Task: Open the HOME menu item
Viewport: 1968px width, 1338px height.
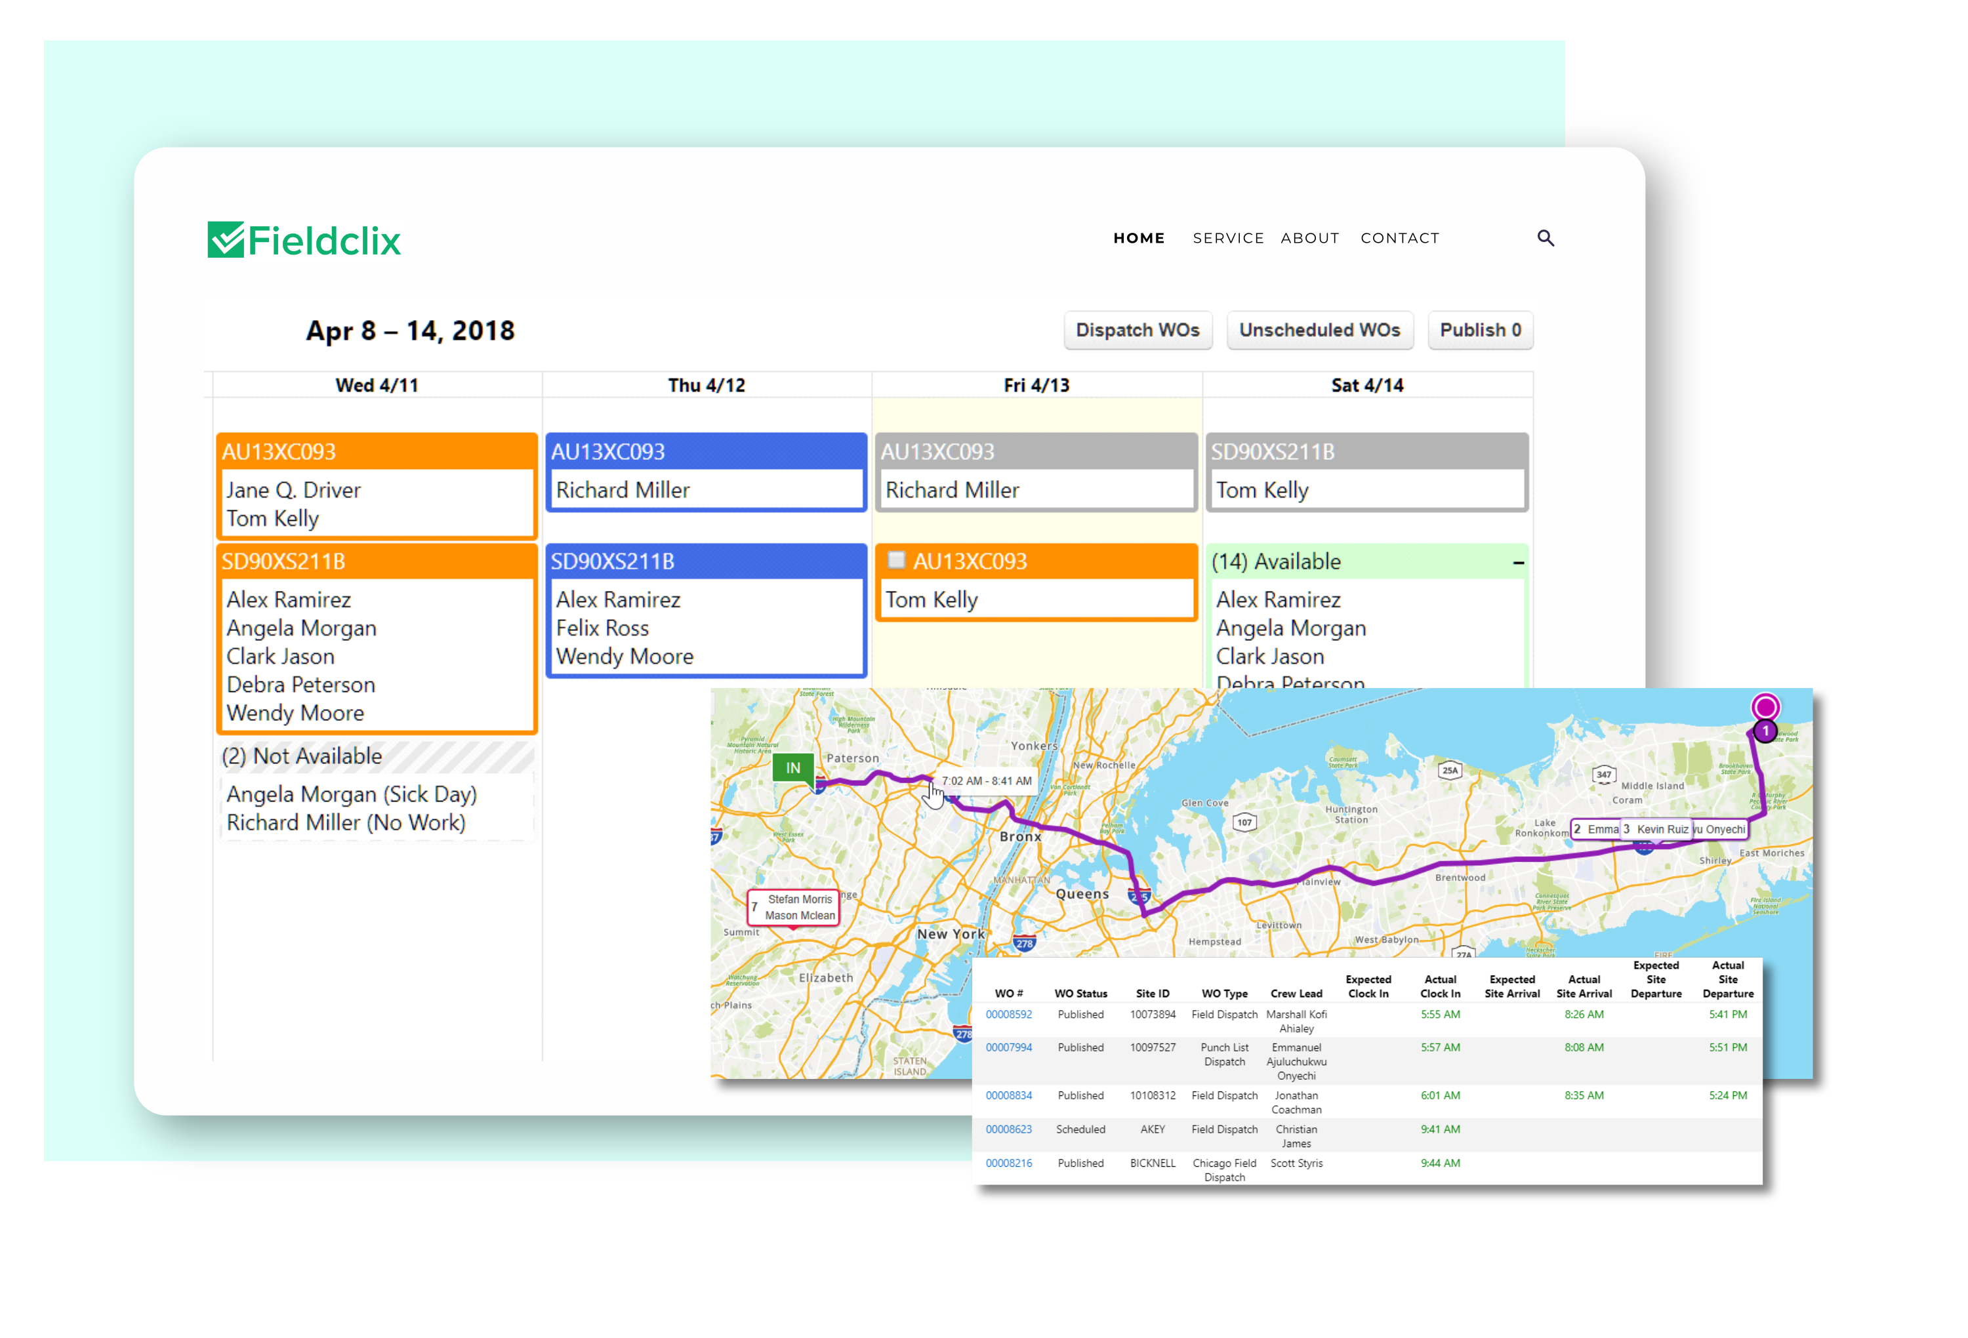Action: [1139, 238]
